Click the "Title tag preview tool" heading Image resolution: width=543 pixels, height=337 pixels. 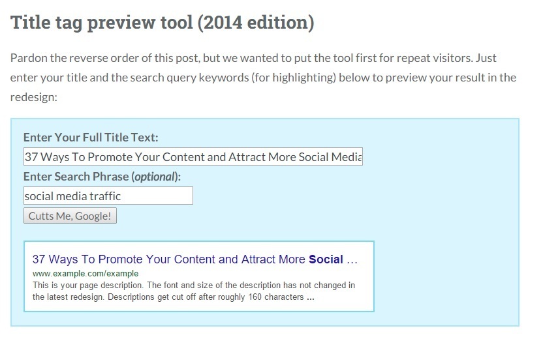[x=101, y=23]
